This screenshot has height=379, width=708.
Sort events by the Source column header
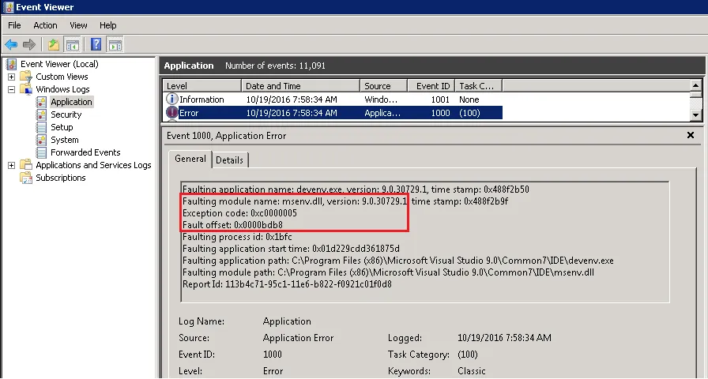pyautogui.click(x=383, y=86)
